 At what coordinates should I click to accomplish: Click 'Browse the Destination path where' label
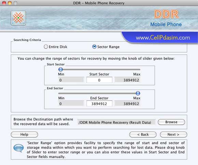coord(43,119)
